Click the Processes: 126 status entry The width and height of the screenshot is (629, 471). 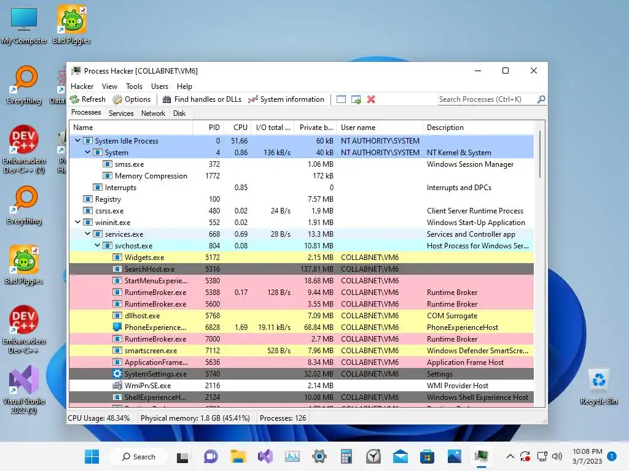[283, 418]
